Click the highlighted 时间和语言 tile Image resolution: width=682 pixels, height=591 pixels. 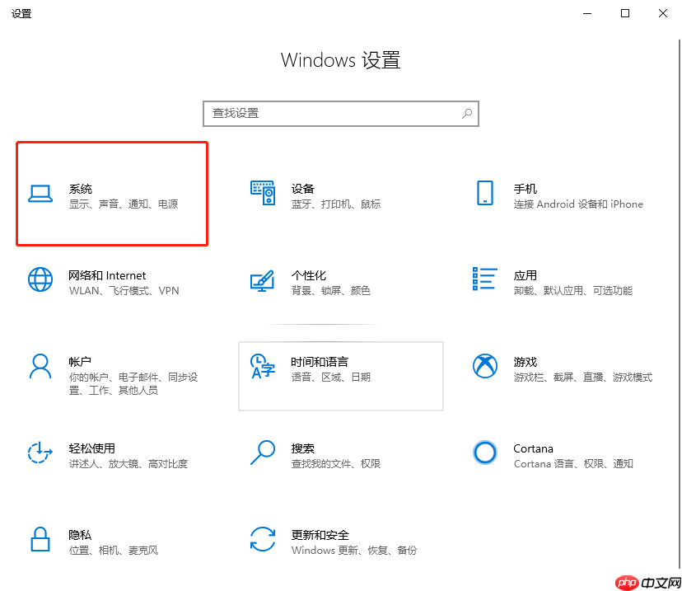click(341, 376)
